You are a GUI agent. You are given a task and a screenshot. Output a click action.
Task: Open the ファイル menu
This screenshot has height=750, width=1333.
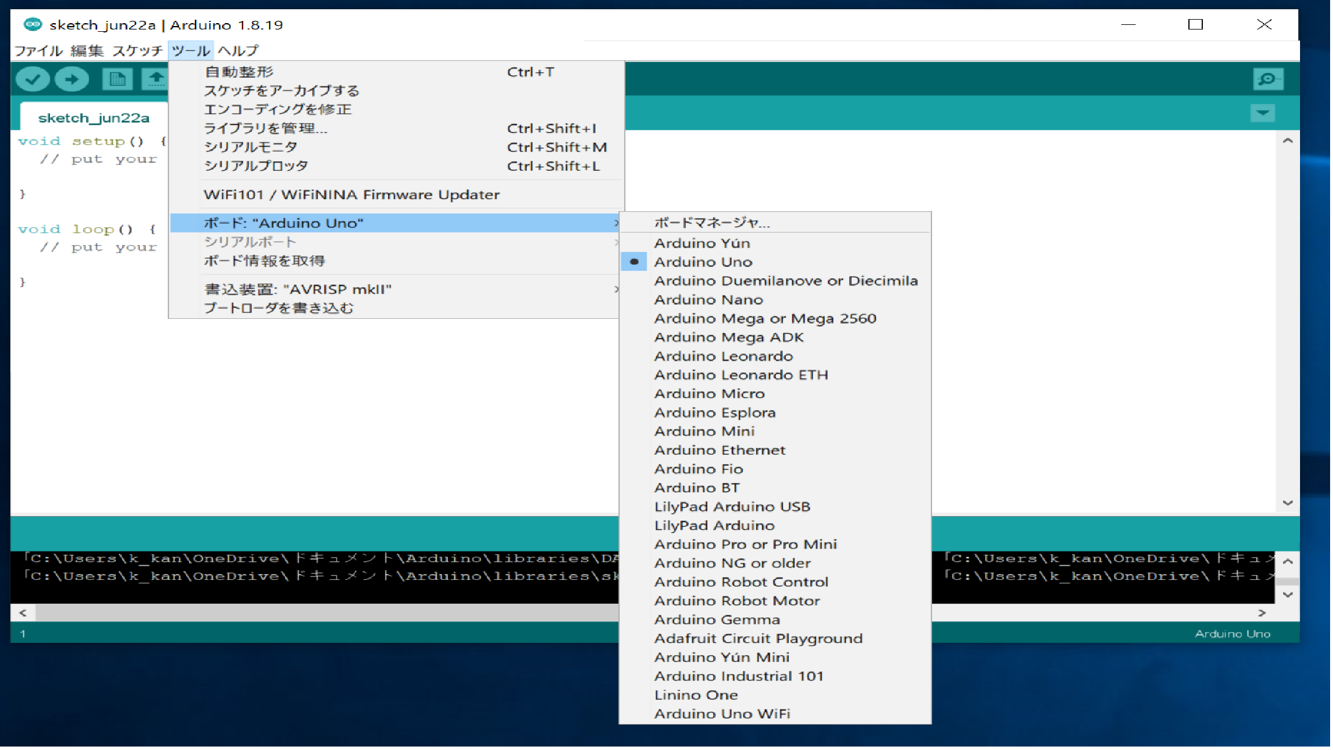[x=38, y=51]
